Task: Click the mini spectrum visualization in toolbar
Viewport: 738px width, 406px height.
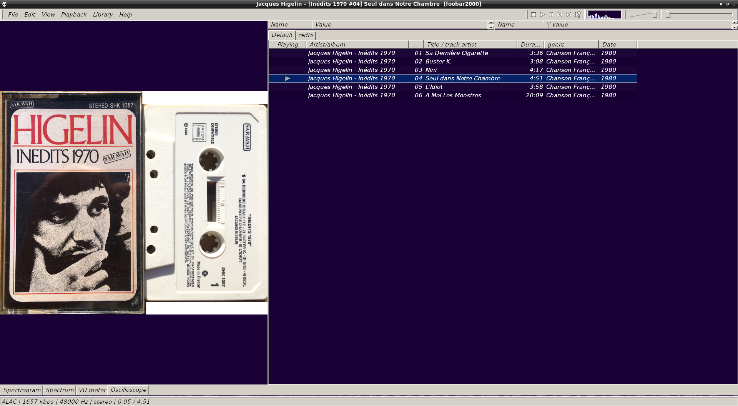Action: click(604, 15)
